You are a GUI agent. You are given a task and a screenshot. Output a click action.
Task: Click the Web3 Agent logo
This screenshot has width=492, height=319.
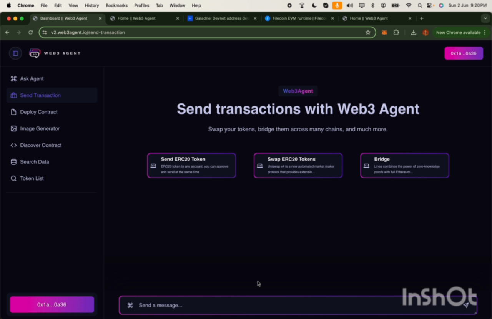55,53
